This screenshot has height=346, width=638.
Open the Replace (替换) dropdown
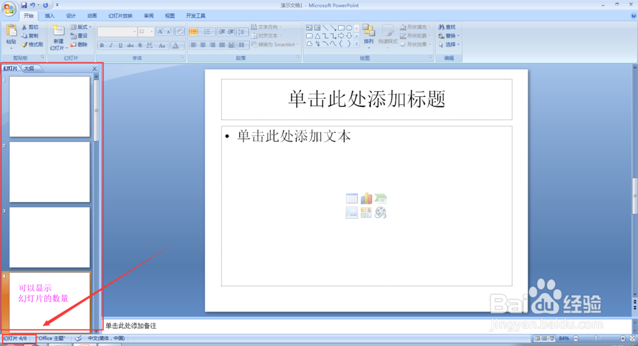[449, 36]
